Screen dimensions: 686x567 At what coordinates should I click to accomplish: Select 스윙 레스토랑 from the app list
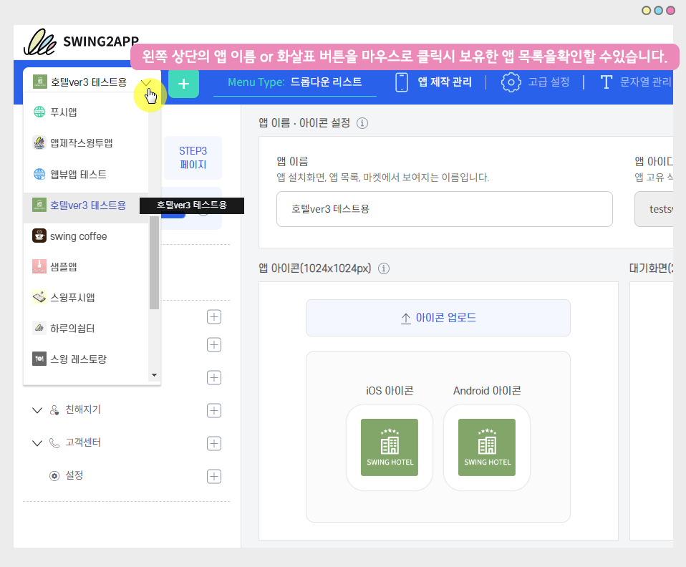(x=78, y=359)
